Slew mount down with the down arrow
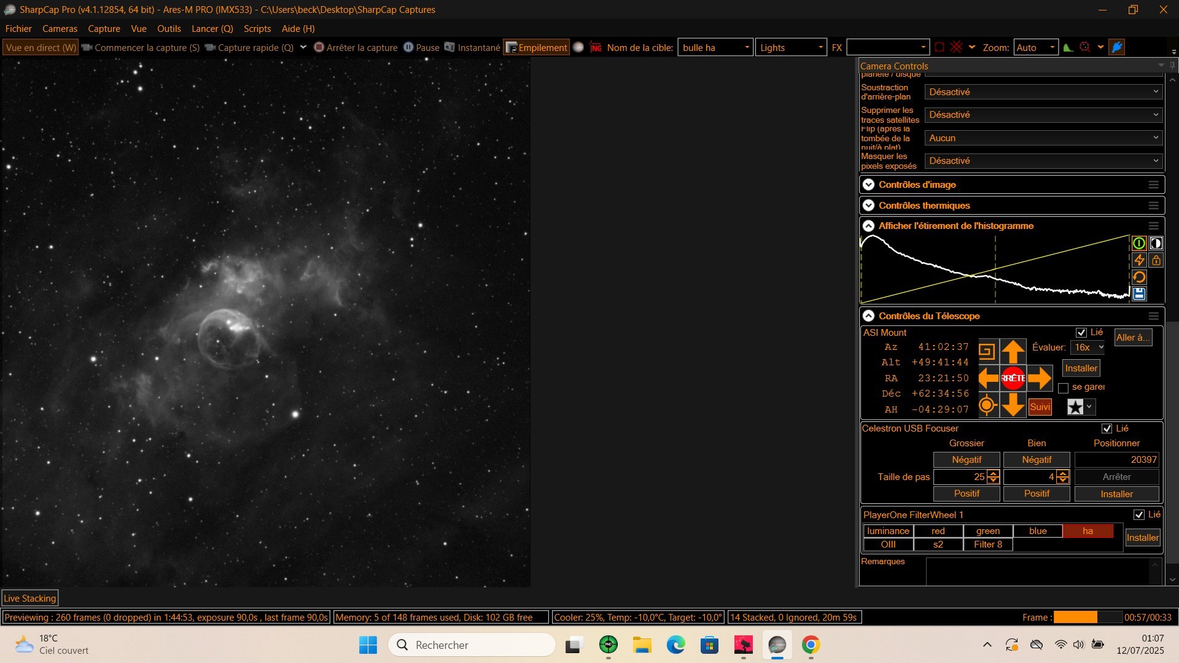Image resolution: width=1179 pixels, height=663 pixels. [x=1013, y=405]
